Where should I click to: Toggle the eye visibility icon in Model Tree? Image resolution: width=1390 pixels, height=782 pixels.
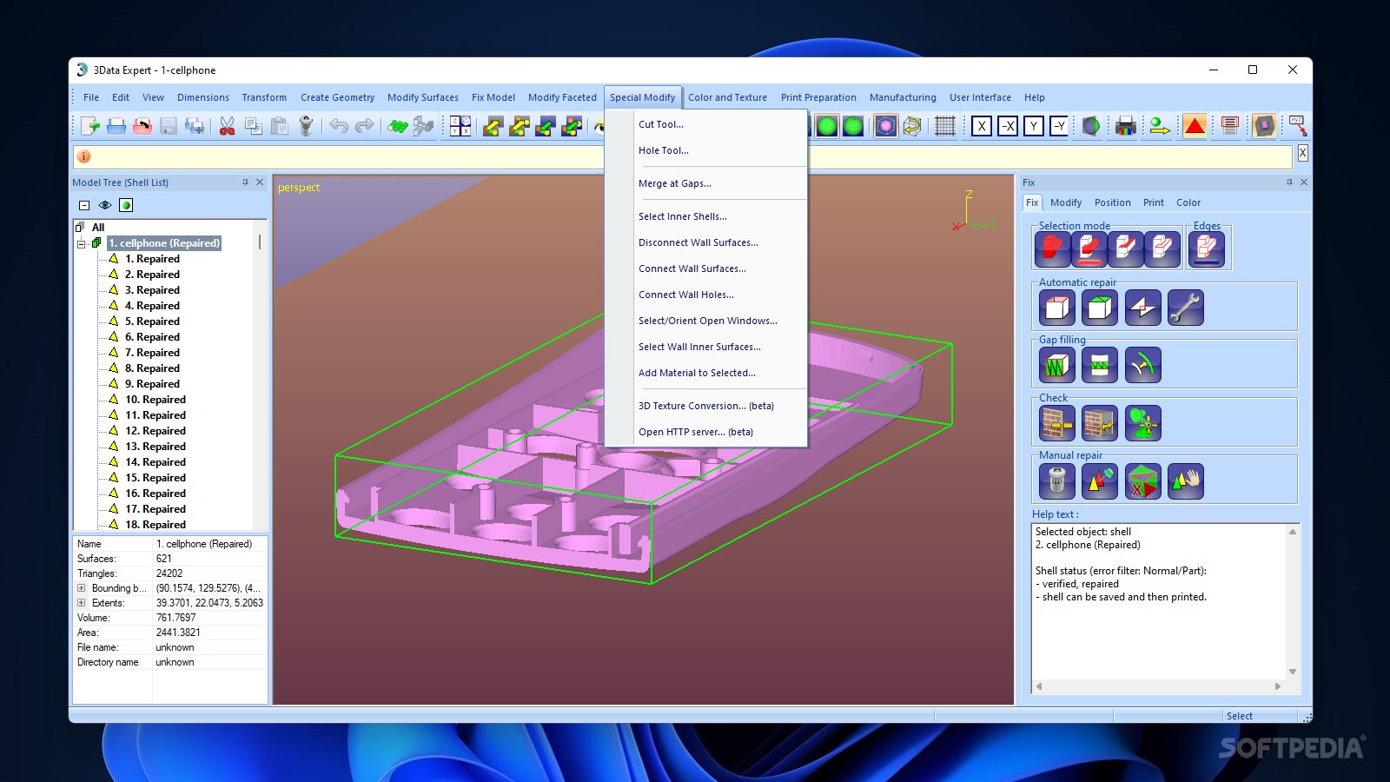[105, 205]
